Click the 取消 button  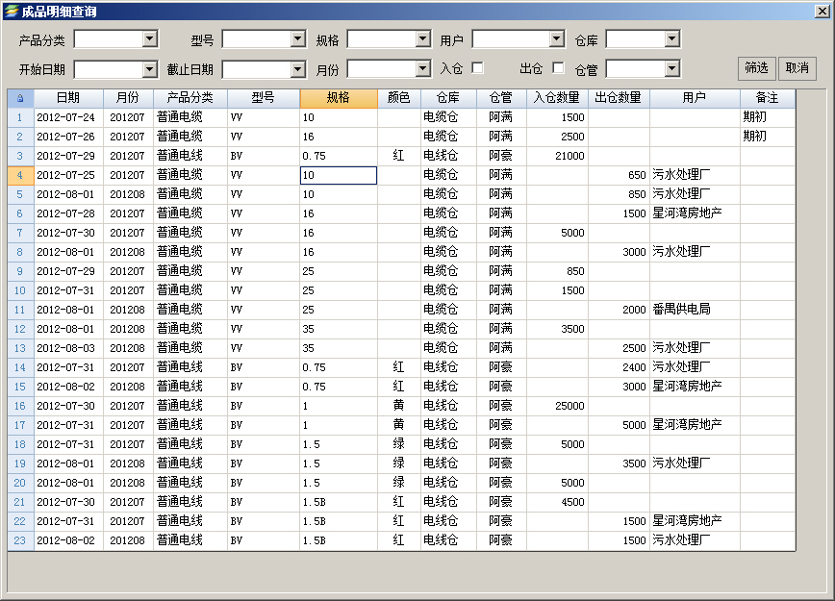(797, 68)
